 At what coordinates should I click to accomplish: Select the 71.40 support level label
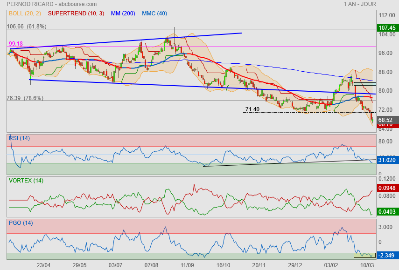click(252, 109)
